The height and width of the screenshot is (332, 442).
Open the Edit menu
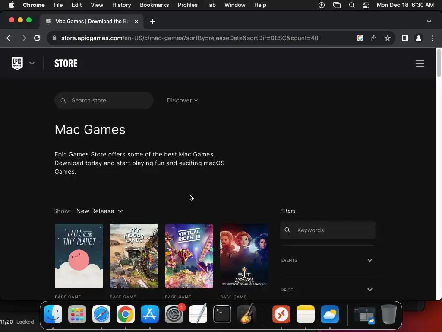[76, 5]
